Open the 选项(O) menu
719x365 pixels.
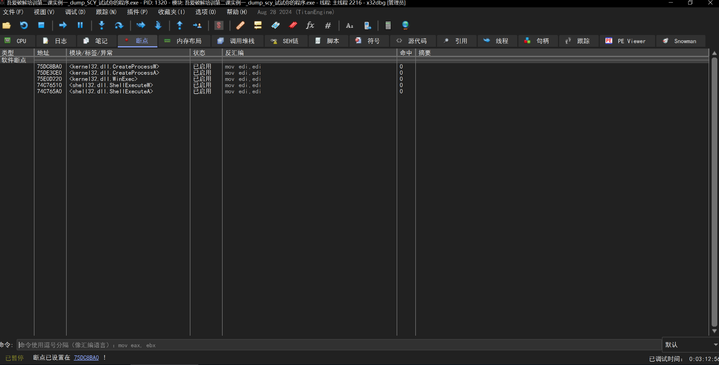[206, 12]
